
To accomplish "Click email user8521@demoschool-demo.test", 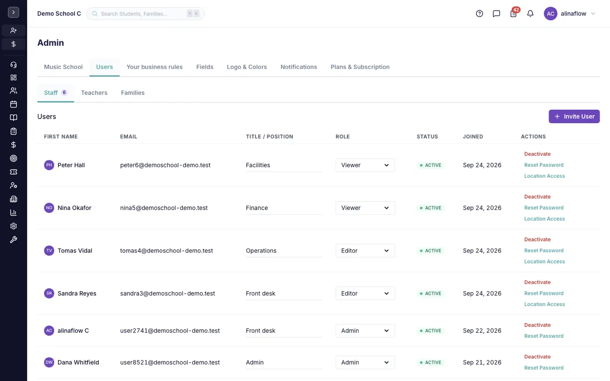I will pos(170,362).
